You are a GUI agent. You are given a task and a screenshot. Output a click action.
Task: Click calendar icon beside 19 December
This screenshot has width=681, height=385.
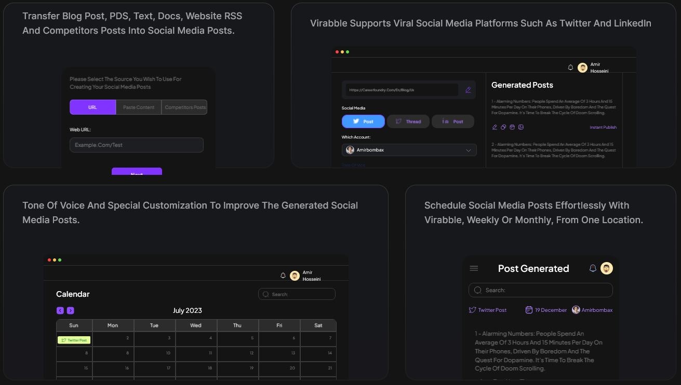pyautogui.click(x=529, y=310)
